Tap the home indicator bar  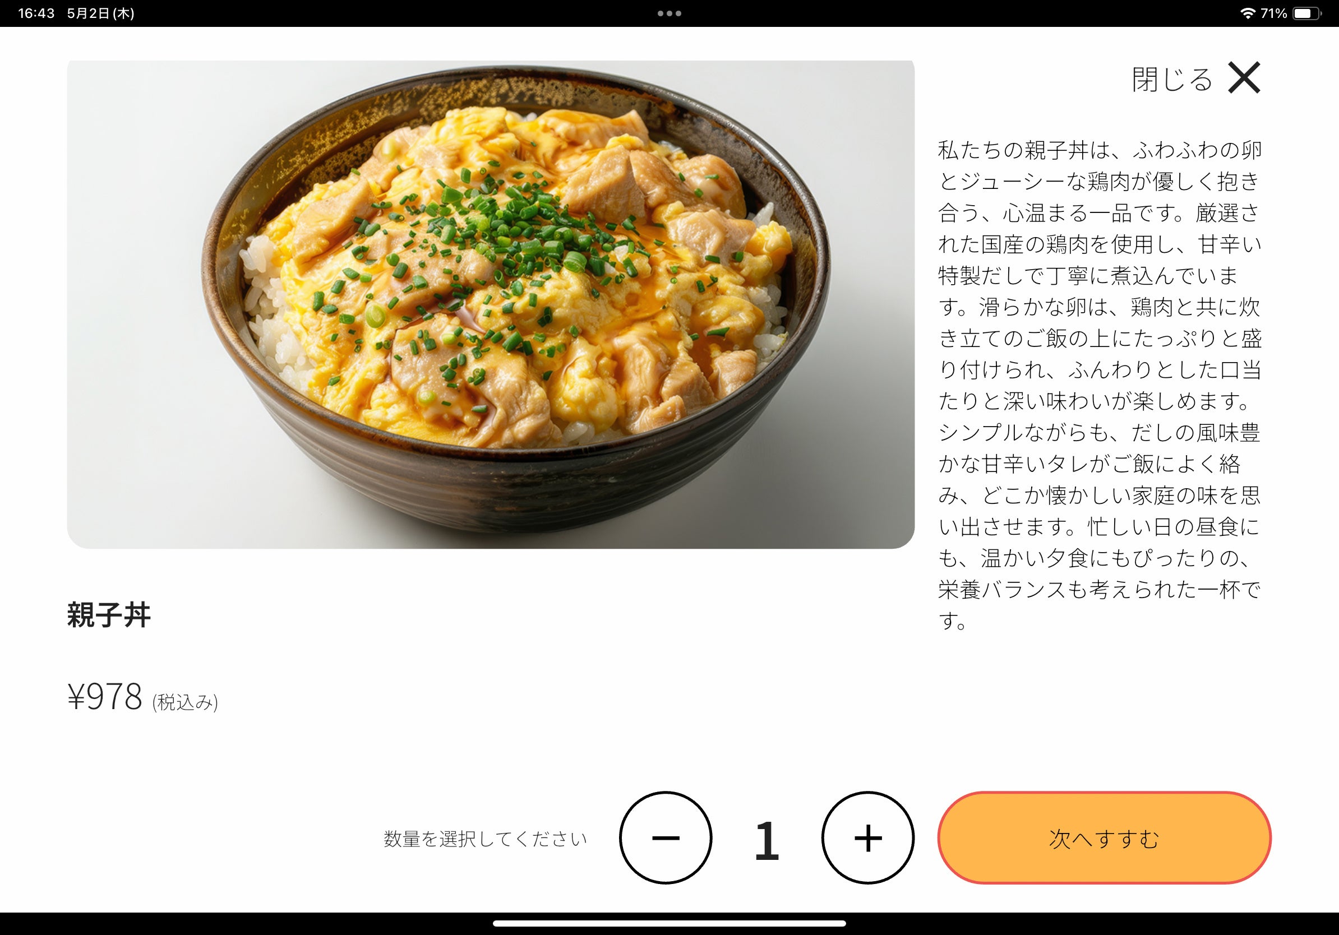click(x=669, y=923)
